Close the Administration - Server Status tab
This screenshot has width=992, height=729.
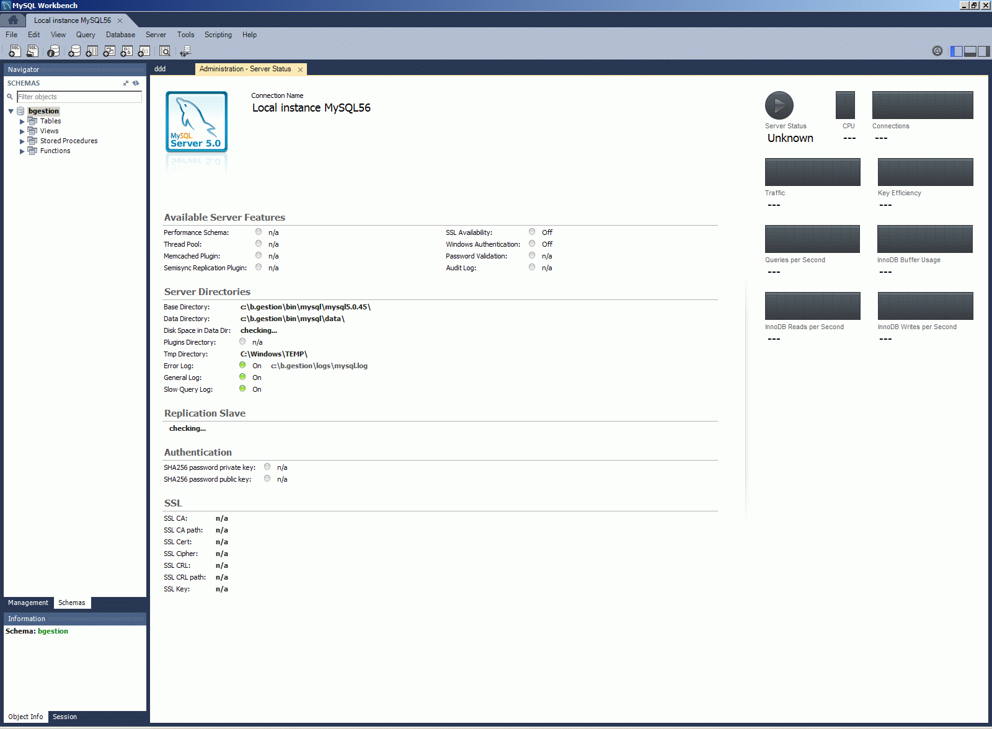[x=301, y=69]
